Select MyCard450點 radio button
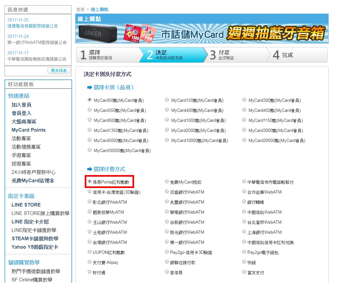The image size is (339, 283). [x=244, y=110]
